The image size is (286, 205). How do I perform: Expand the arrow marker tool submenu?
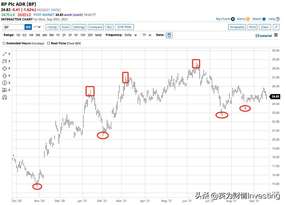click(9, 76)
